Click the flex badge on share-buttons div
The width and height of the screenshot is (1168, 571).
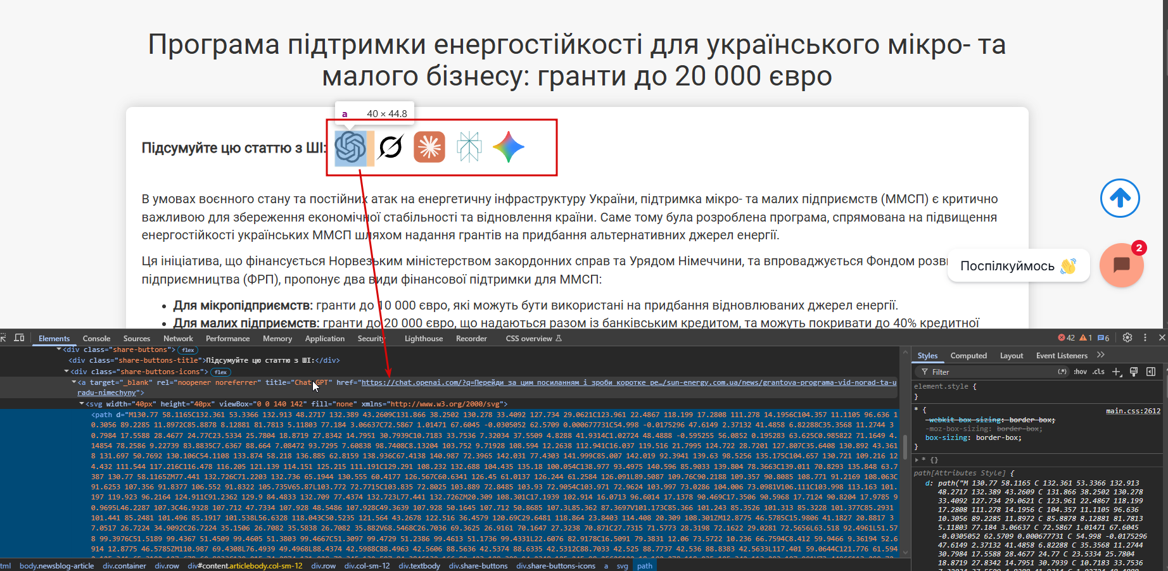click(188, 350)
